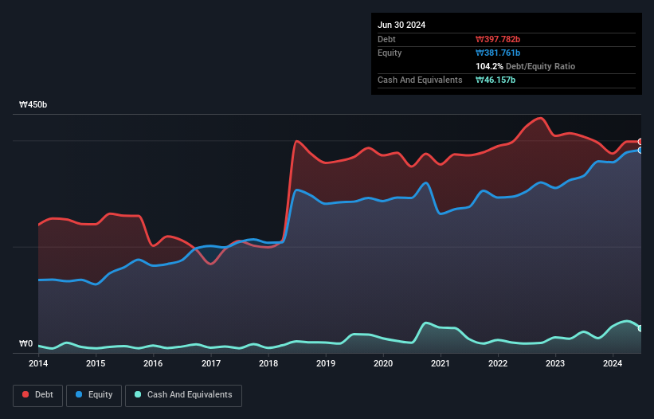The width and height of the screenshot is (654, 419).
Task: Click Cash And Equivalents label in tooltip
Action: (x=420, y=80)
